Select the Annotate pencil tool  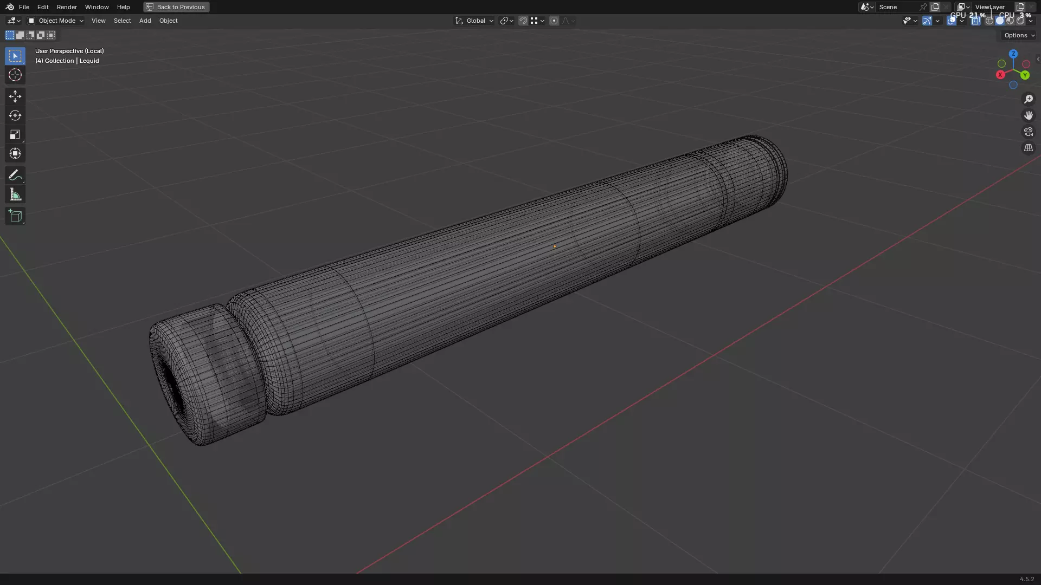click(15, 175)
